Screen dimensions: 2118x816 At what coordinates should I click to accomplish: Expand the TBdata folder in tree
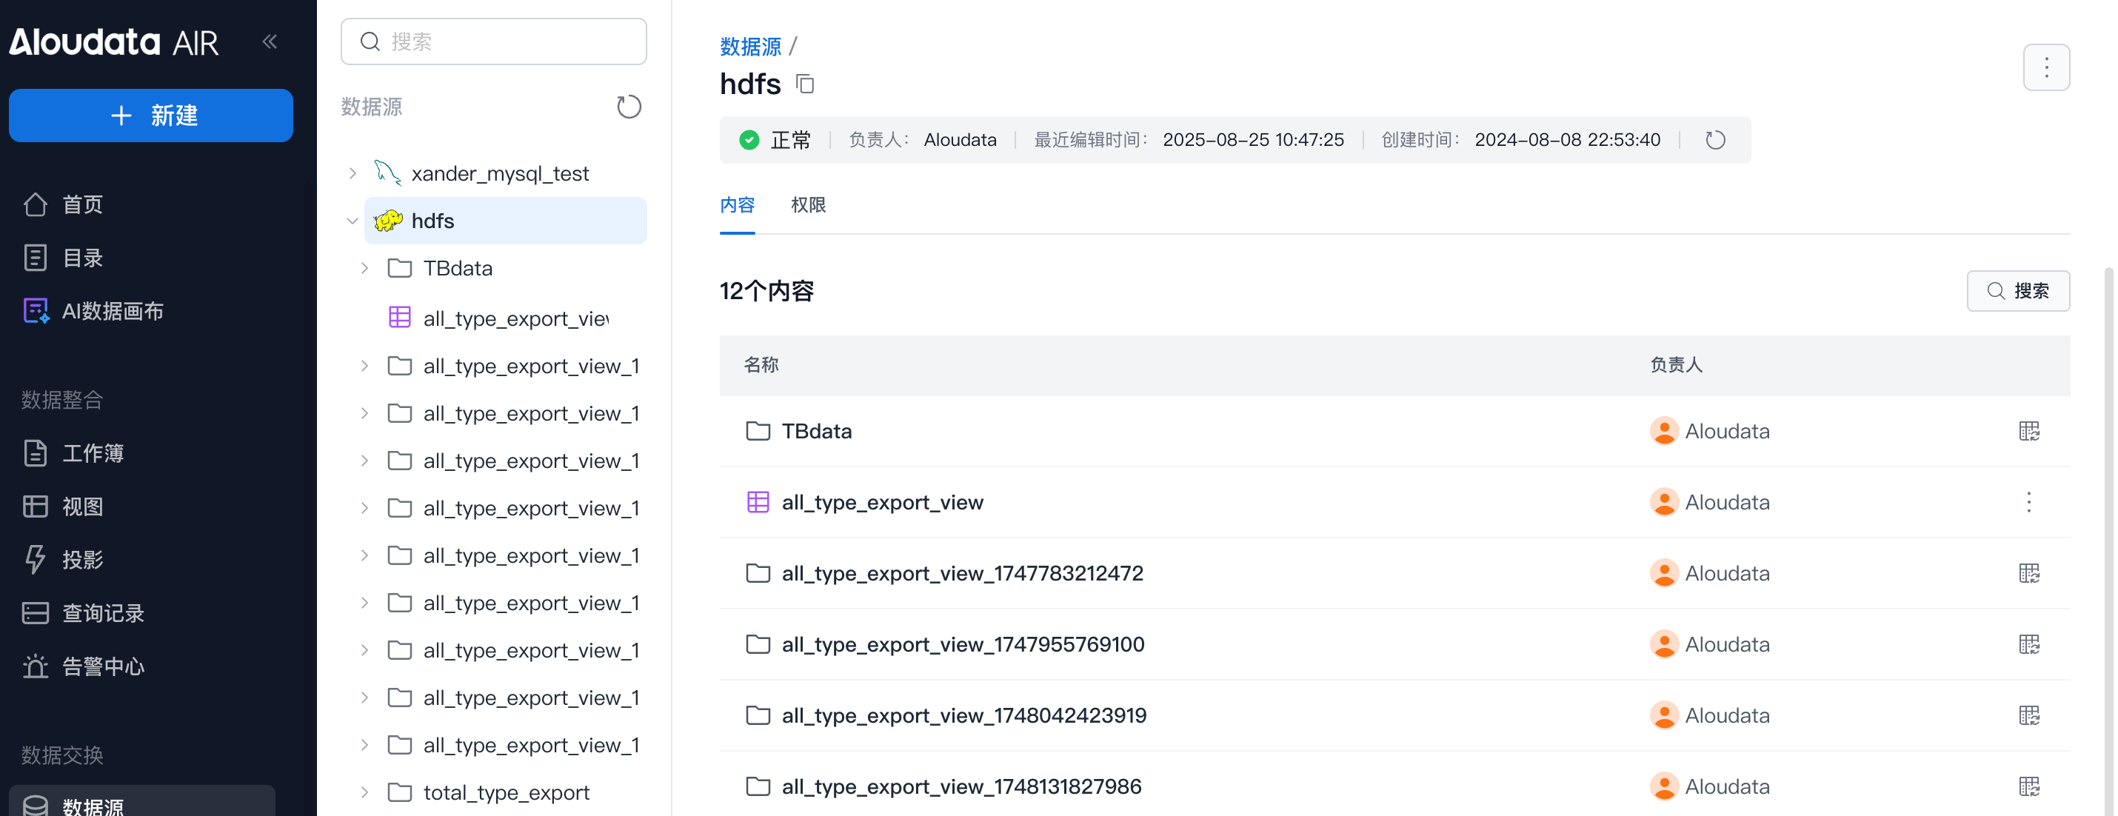[x=364, y=268]
